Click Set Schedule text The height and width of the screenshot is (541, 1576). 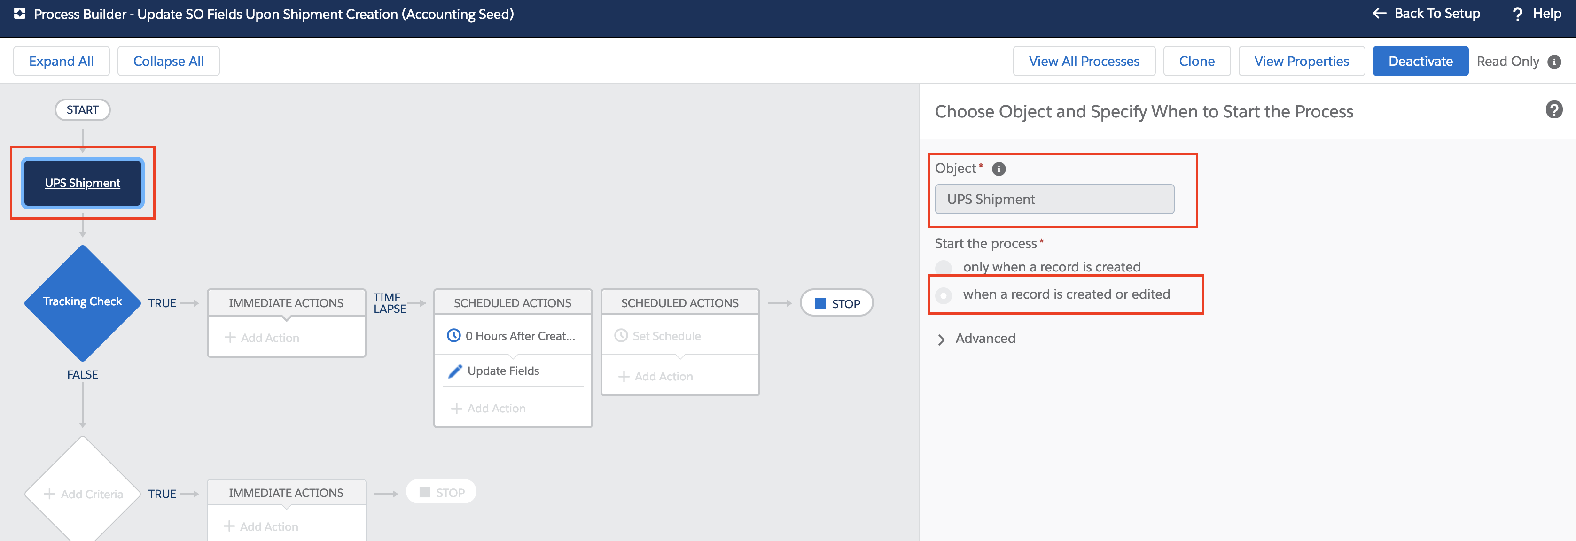pos(666,336)
